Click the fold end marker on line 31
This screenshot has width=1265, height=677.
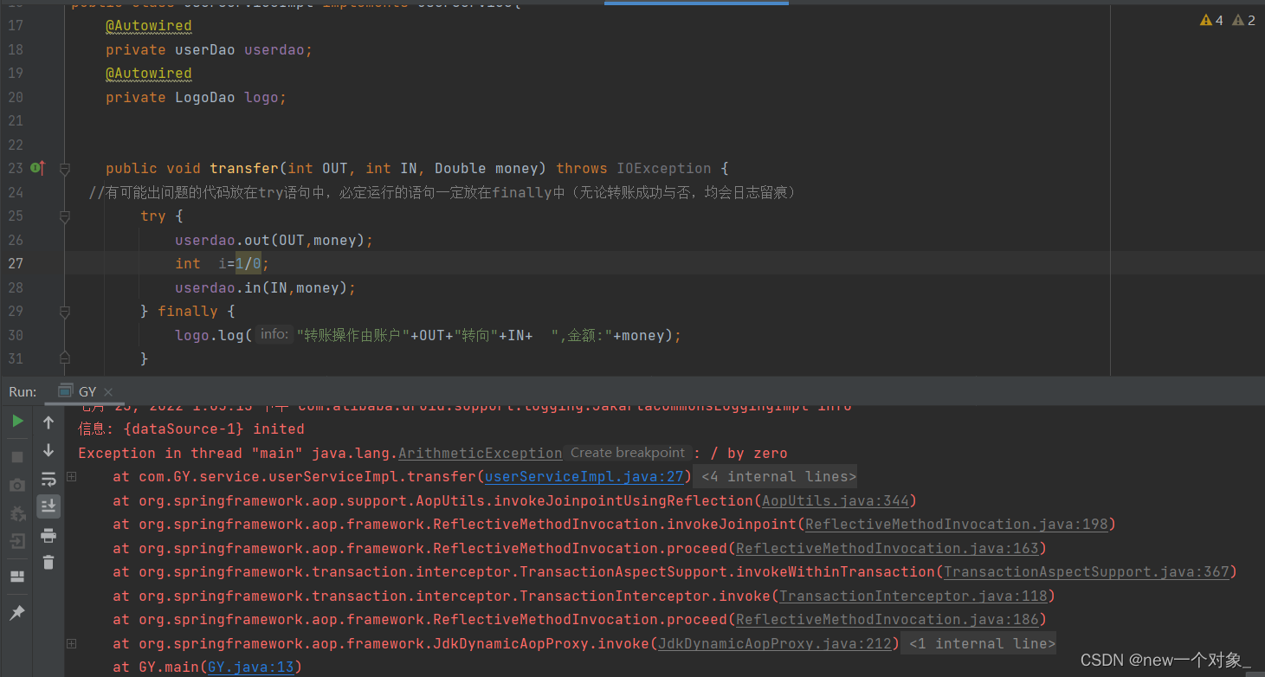click(x=65, y=357)
